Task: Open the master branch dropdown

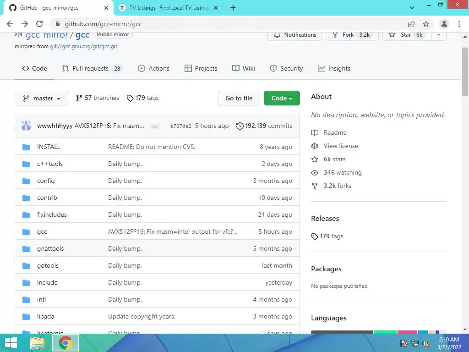Action: 41,98
